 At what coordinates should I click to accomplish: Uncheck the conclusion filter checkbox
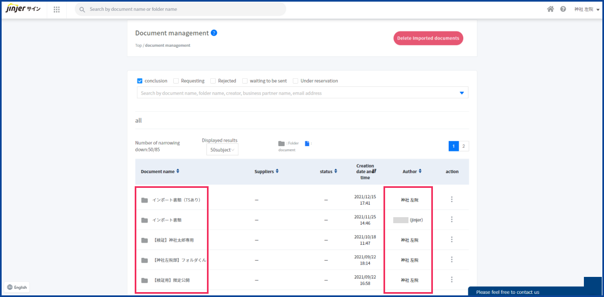pyautogui.click(x=140, y=81)
